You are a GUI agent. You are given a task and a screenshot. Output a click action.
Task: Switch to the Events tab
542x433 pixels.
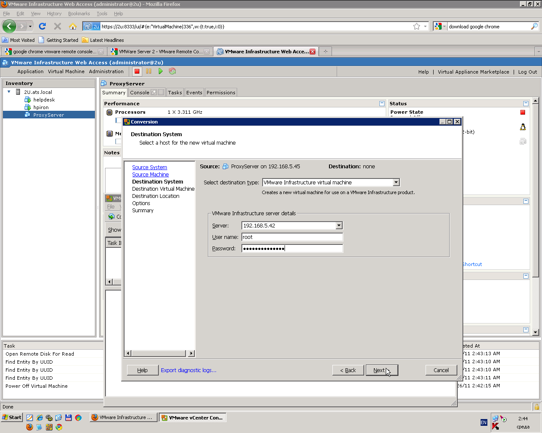194,93
